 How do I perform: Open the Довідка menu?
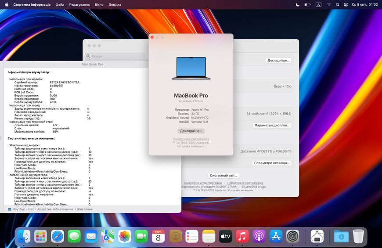coord(115,5)
